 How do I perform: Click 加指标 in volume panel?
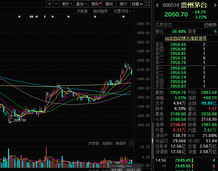tap(107, 143)
